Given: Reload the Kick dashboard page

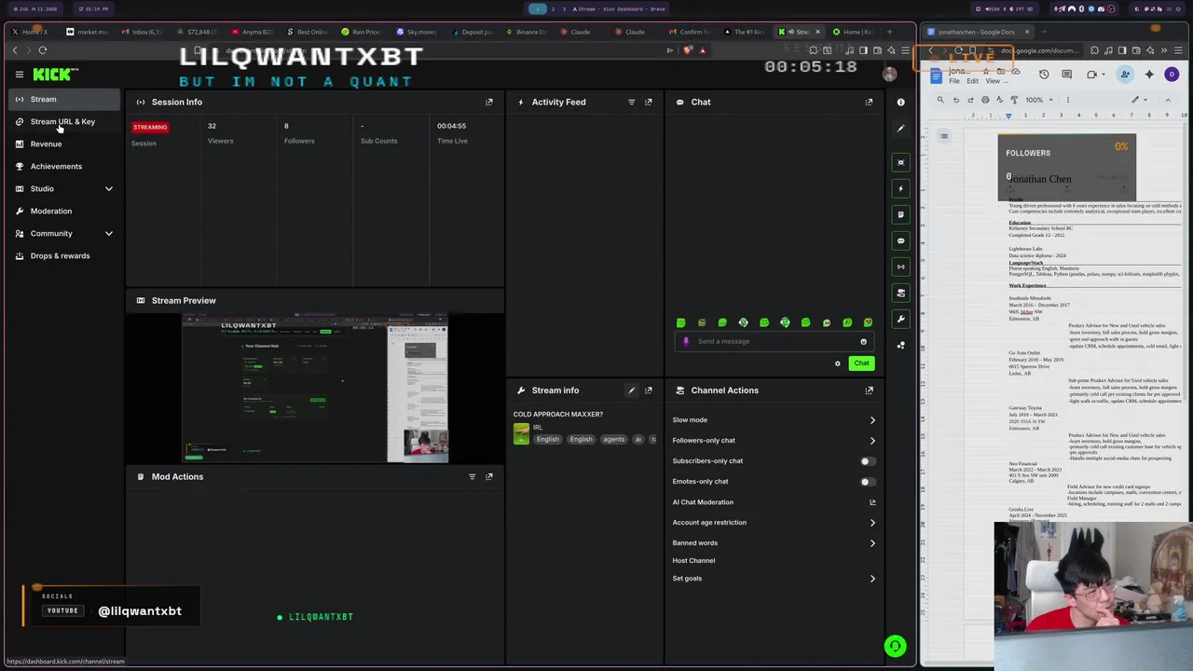Looking at the screenshot, I should [43, 50].
